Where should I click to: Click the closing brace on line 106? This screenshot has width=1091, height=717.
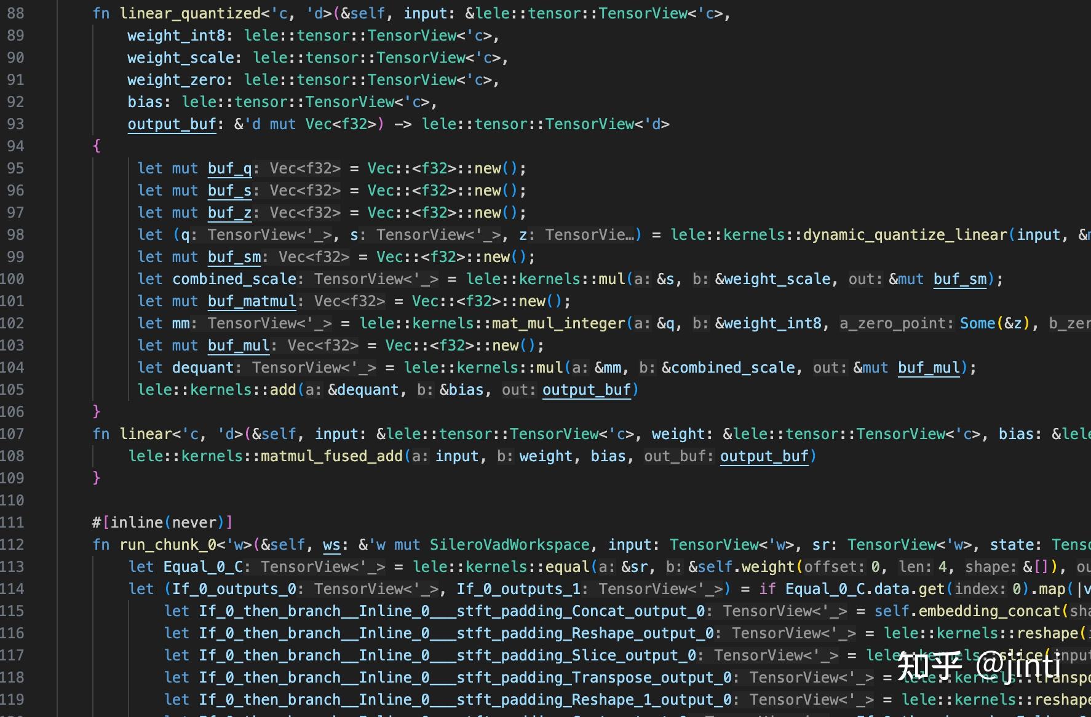tap(97, 412)
